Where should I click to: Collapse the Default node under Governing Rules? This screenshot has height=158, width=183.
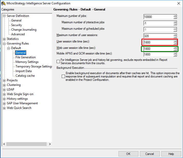8,48
